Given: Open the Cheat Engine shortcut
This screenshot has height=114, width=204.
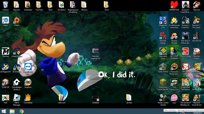Looking at the screenshot, I should (x=17, y=51).
